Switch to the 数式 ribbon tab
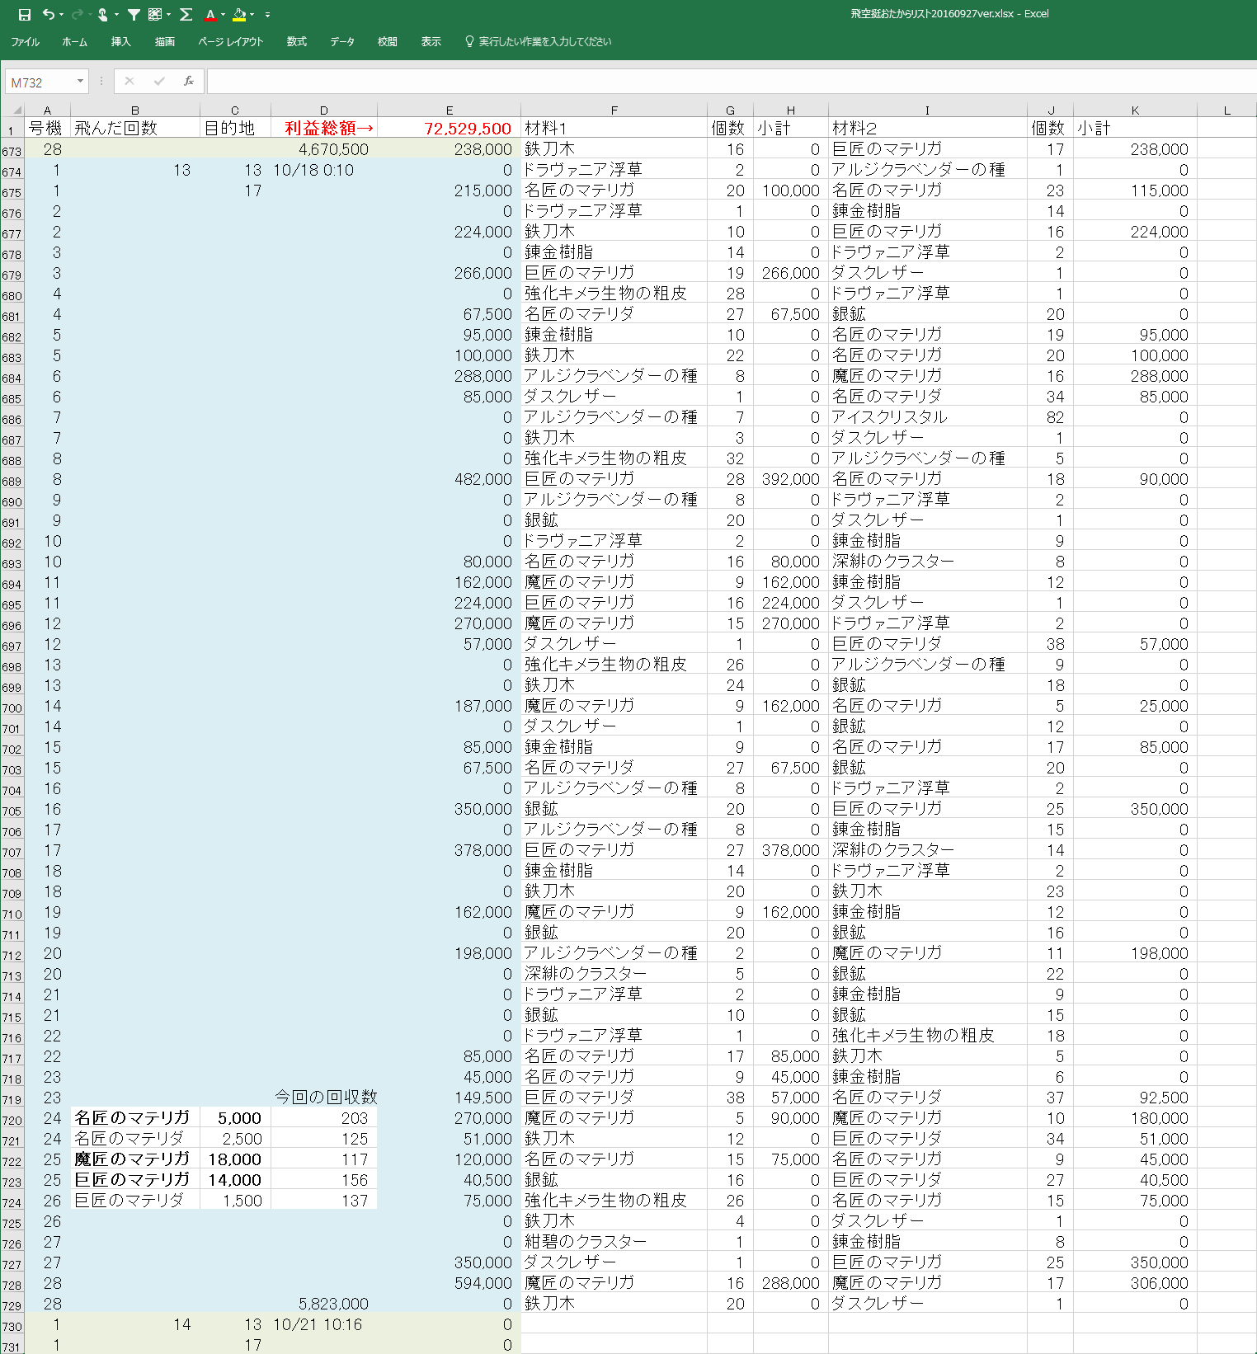The height and width of the screenshot is (1354, 1257). pyautogui.click(x=296, y=42)
